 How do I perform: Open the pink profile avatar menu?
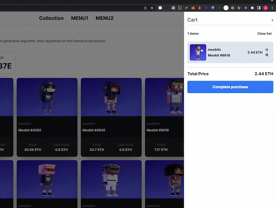265,8
